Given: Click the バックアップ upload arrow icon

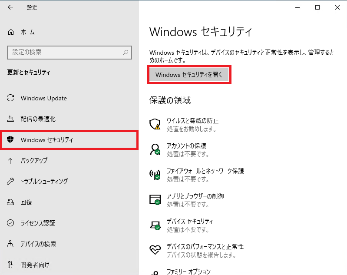Looking at the screenshot, I should click(10, 160).
